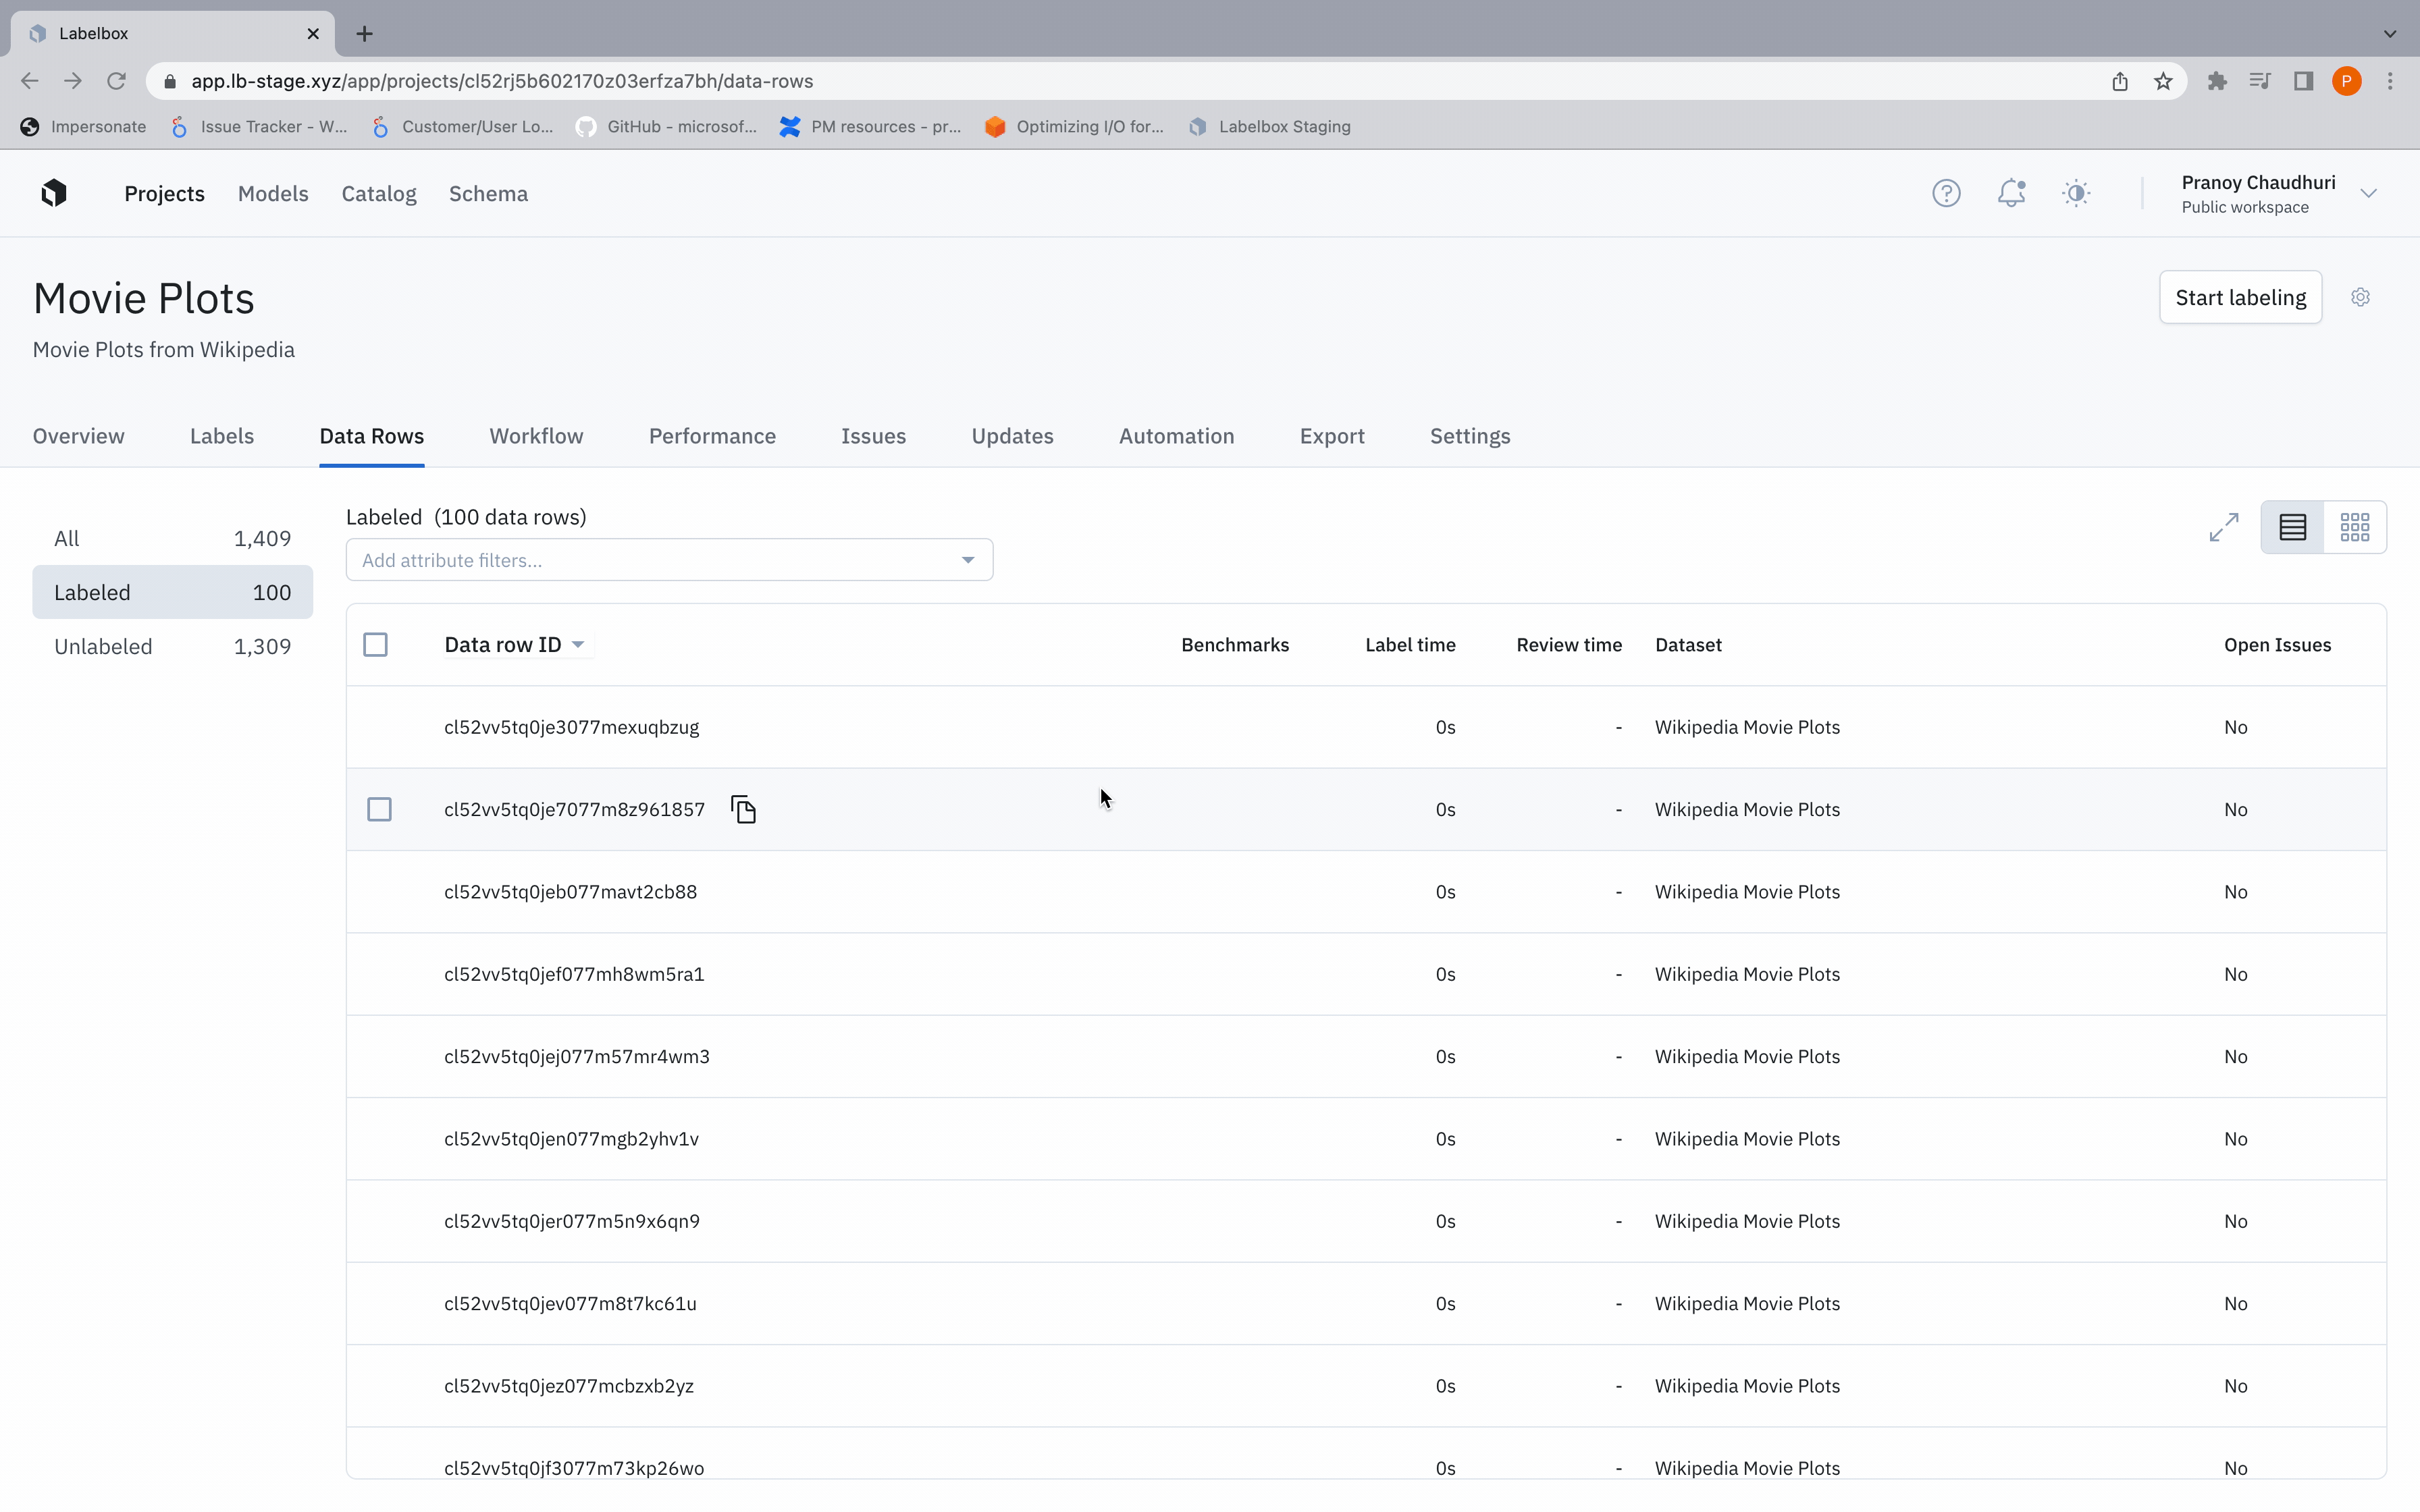Check the select-all header checkbox
The width and height of the screenshot is (2420, 1512).
(x=376, y=645)
